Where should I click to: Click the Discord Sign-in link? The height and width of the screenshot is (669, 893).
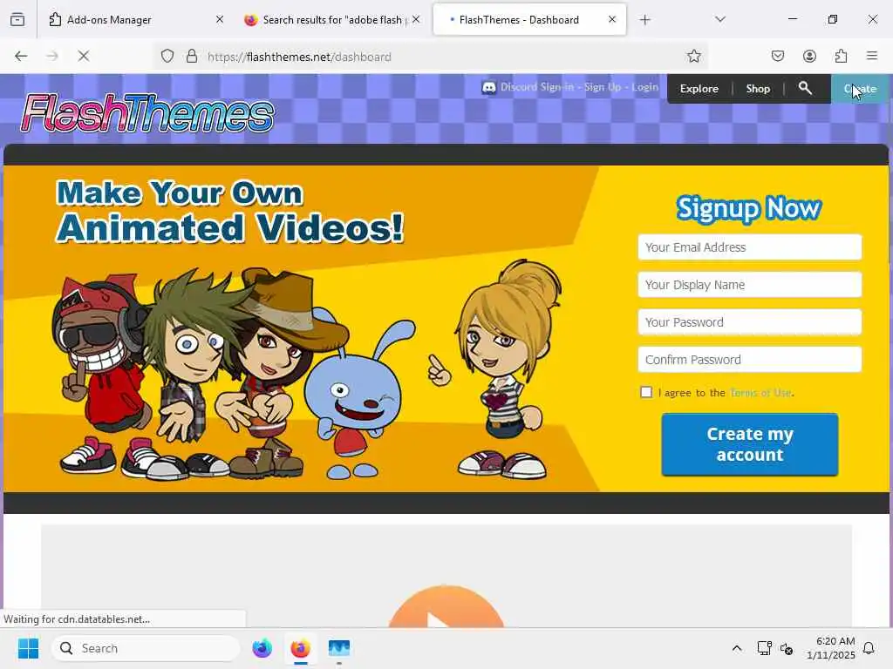(537, 87)
